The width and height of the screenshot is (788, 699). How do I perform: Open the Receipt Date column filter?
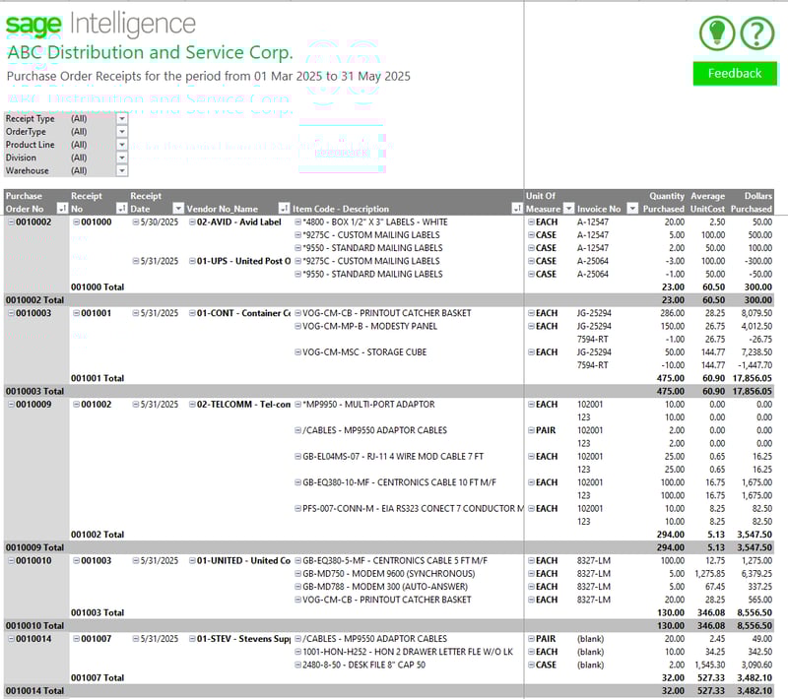pos(178,209)
